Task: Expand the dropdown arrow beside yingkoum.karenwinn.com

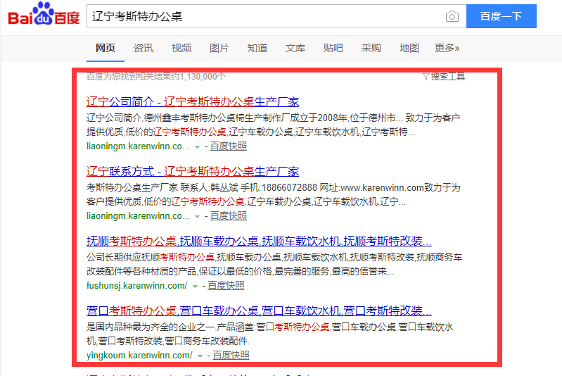Action: pyautogui.click(x=200, y=356)
